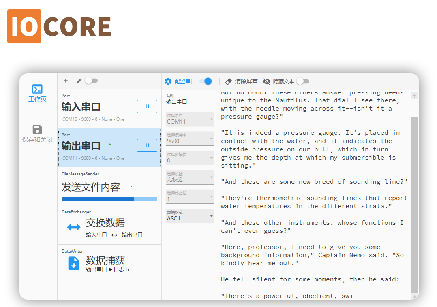
Task: Click the 名称 input field showing 输出串口
Action: coord(190,102)
